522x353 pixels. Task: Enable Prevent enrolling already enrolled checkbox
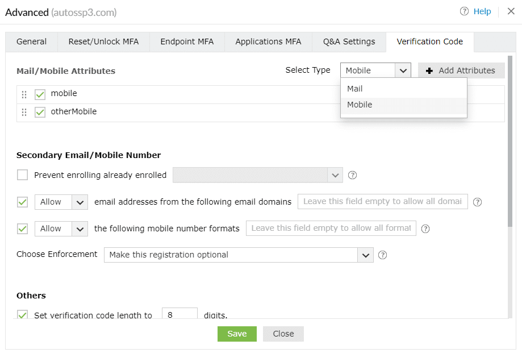tap(23, 175)
